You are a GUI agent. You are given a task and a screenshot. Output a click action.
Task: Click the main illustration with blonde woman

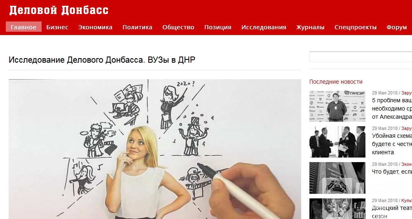[155, 149]
